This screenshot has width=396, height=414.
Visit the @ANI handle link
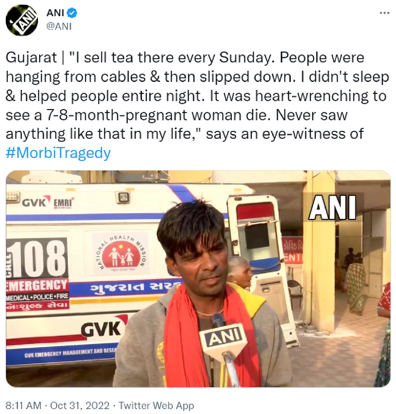(x=59, y=26)
